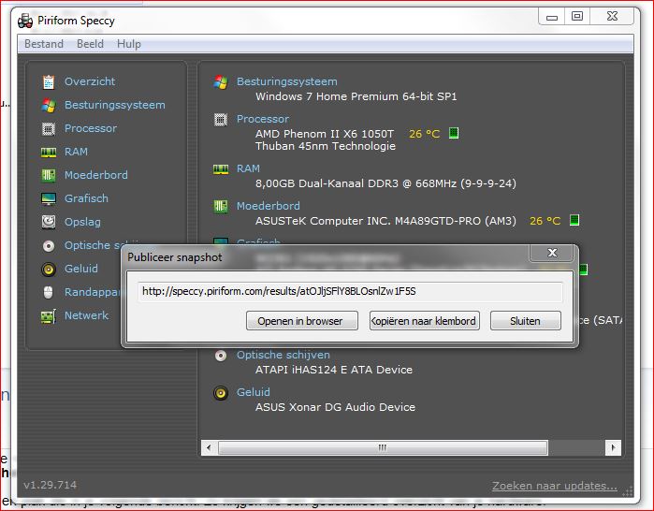Click horizontal scrollbar thumb in summary panel

[383, 448]
